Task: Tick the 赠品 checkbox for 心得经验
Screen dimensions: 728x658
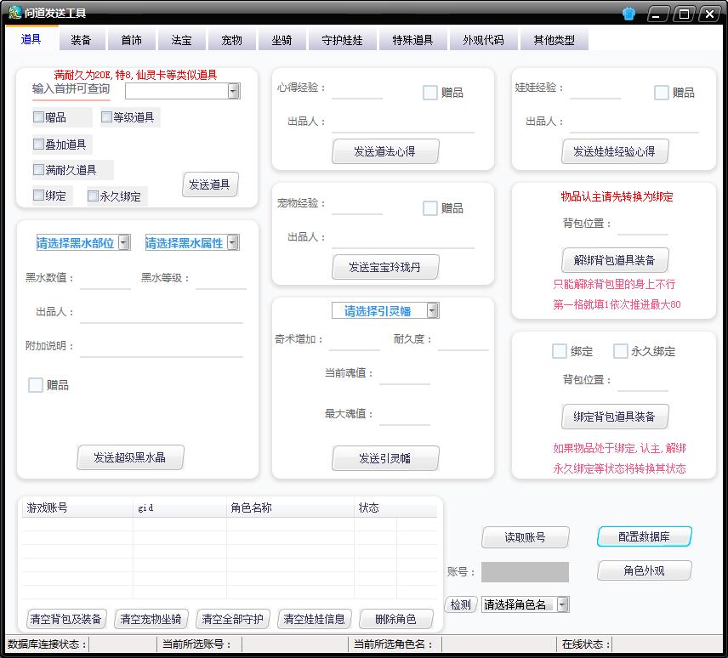Action: tap(430, 93)
